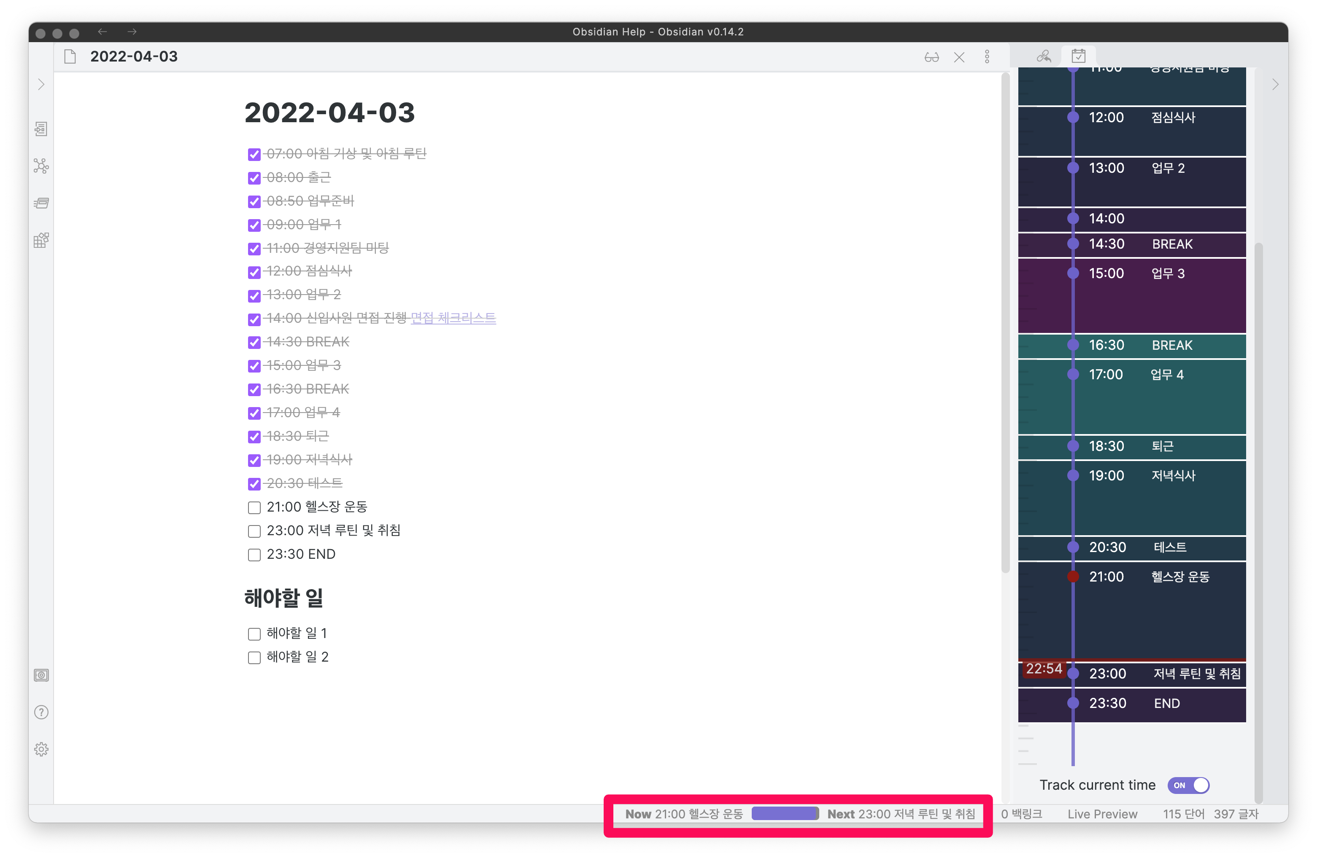Open quick switcher icon in left ribbon

41,129
